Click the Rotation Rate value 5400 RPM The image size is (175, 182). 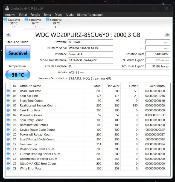point(158,54)
